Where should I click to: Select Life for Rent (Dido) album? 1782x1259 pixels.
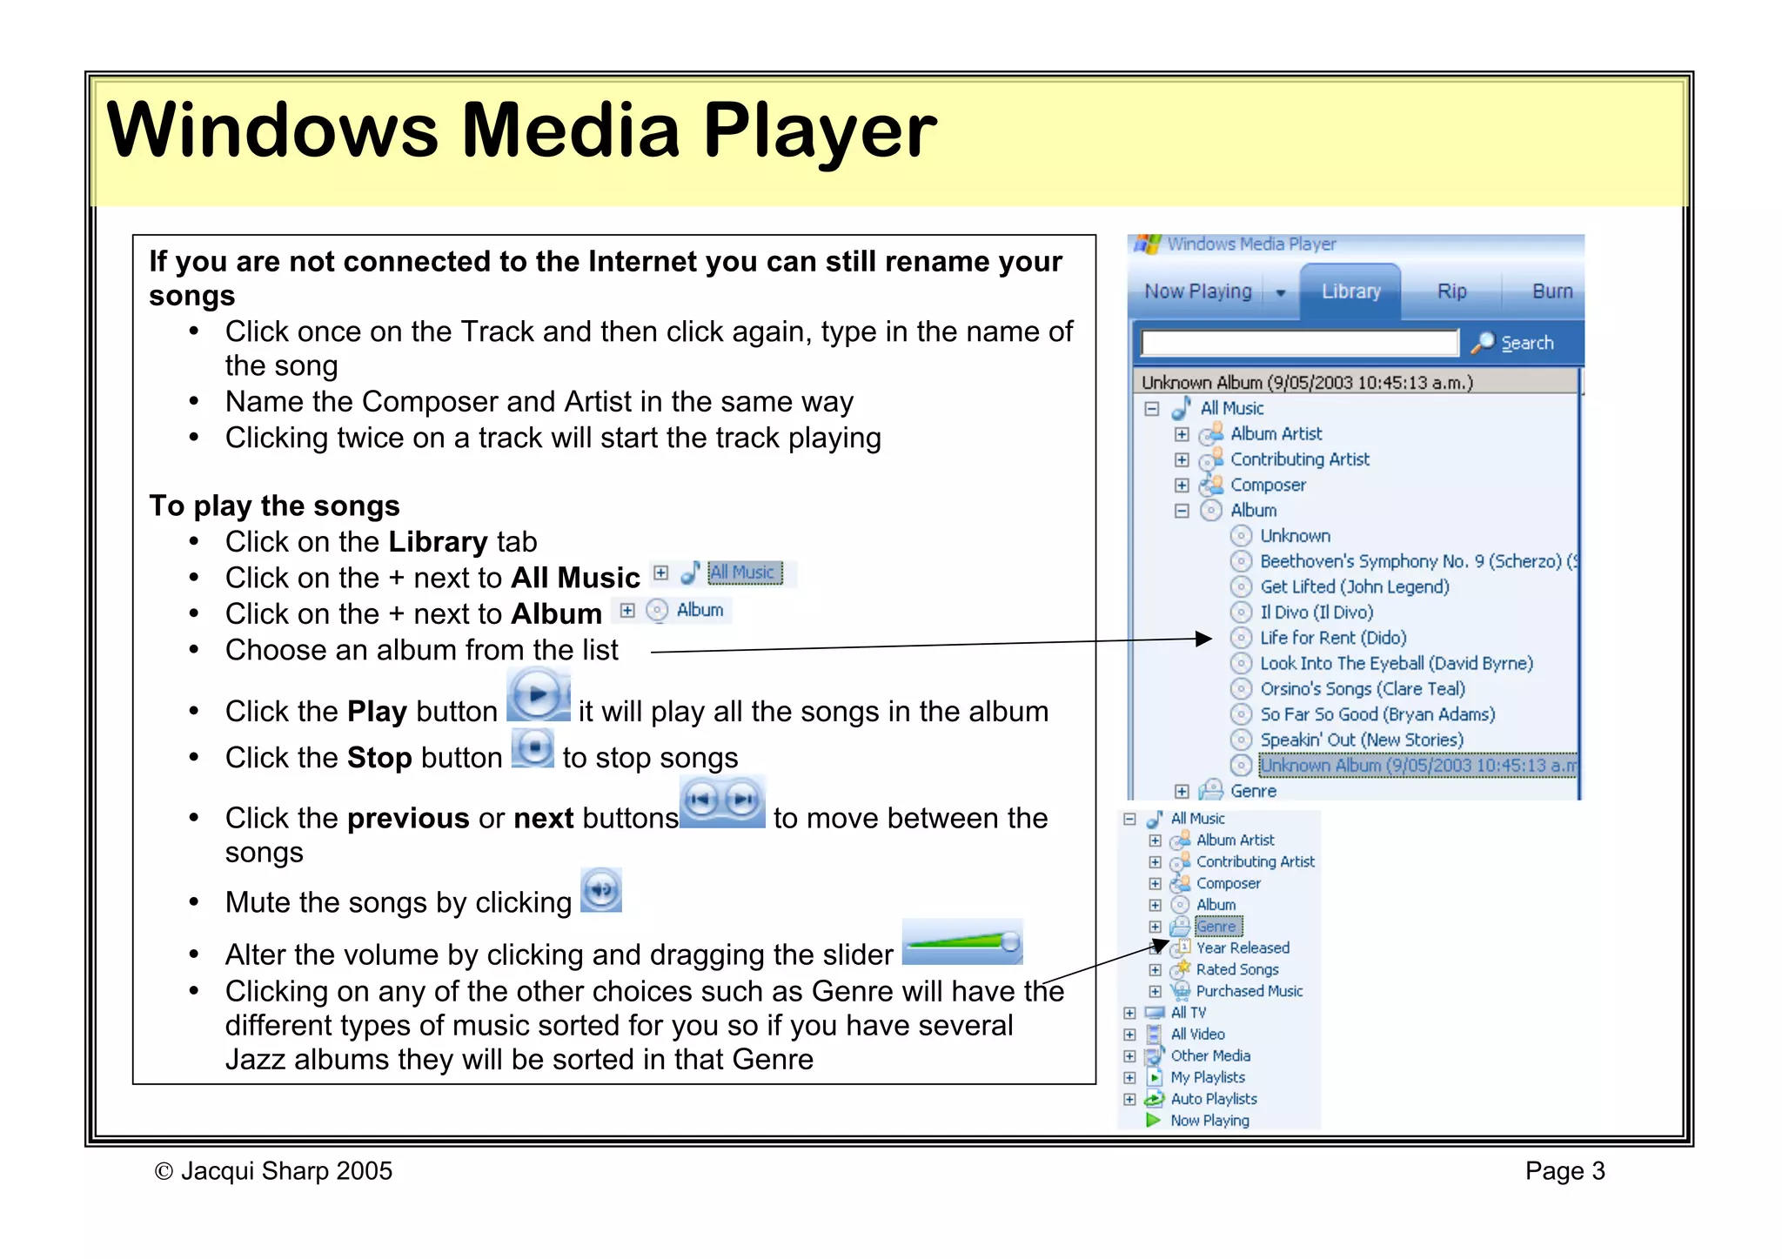click(x=1332, y=638)
